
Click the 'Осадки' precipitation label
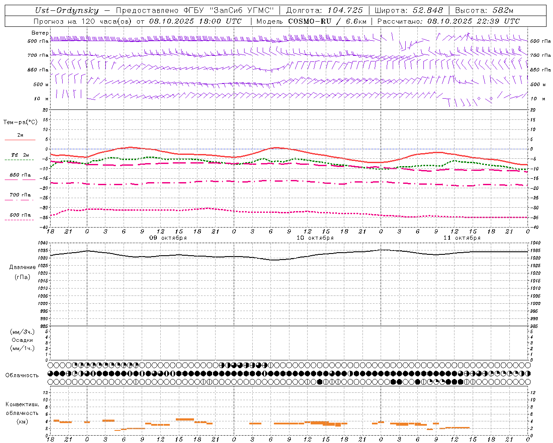click(x=22, y=340)
